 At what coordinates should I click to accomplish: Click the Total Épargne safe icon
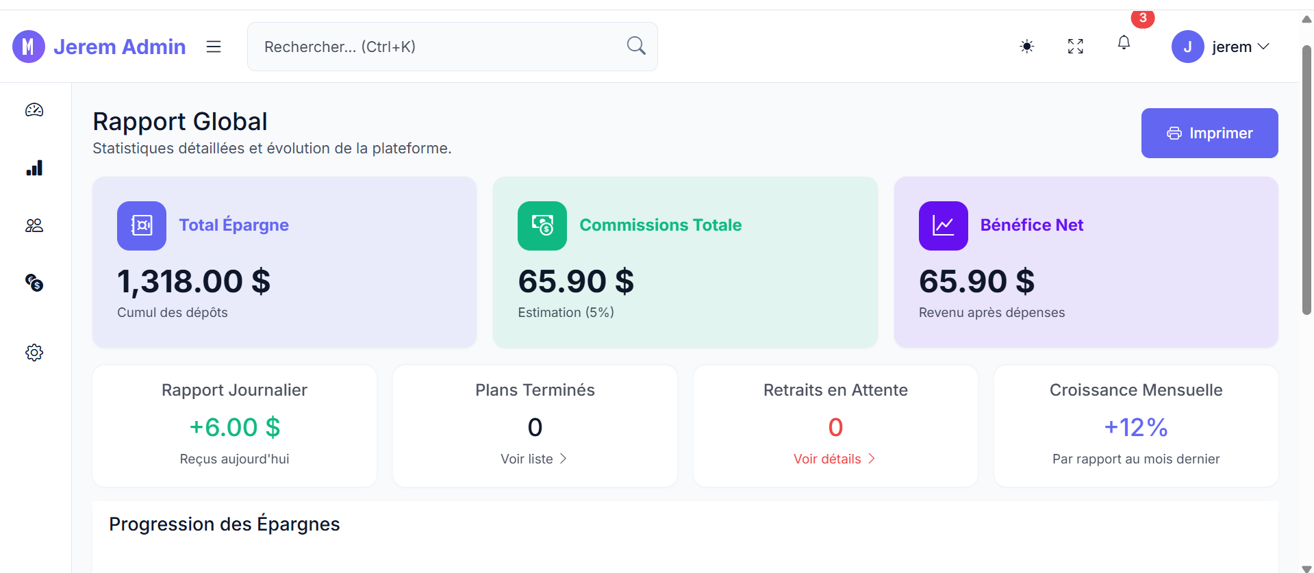(142, 226)
